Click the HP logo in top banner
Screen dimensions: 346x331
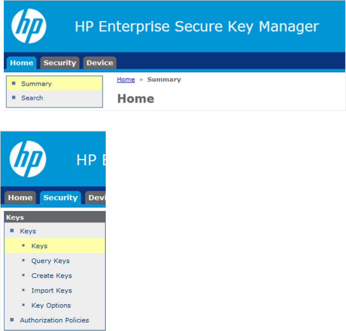(29, 26)
